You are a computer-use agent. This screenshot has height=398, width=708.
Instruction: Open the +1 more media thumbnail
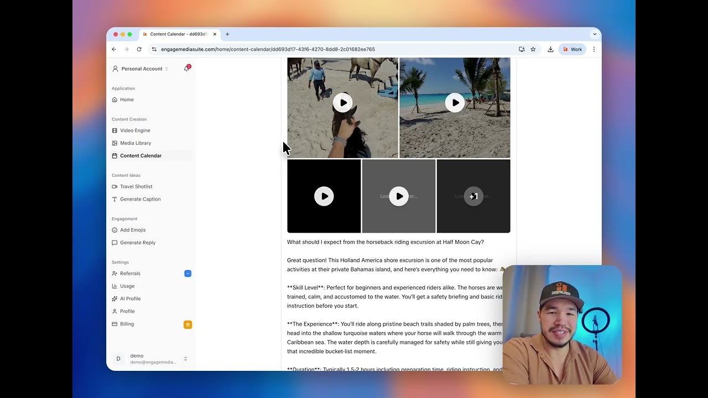click(473, 196)
